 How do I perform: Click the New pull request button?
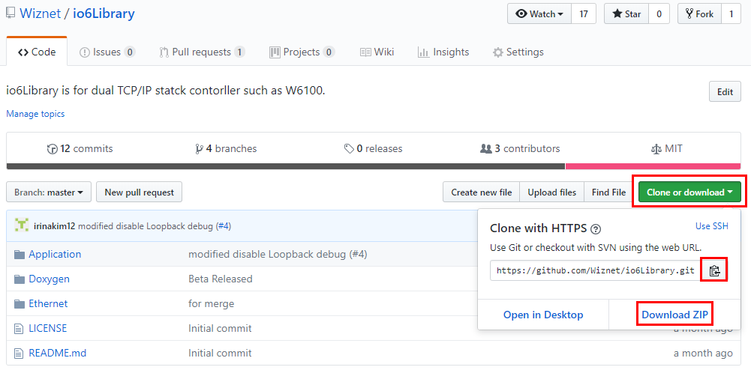(x=139, y=192)
